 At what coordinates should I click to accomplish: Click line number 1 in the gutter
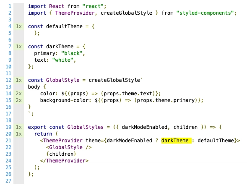(x=10, y=6)
